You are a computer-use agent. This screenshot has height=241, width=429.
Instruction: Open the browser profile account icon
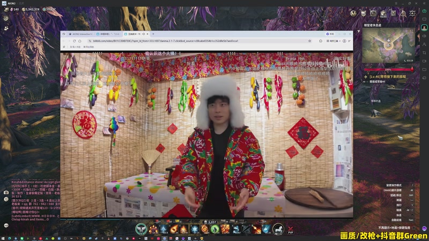344,41
